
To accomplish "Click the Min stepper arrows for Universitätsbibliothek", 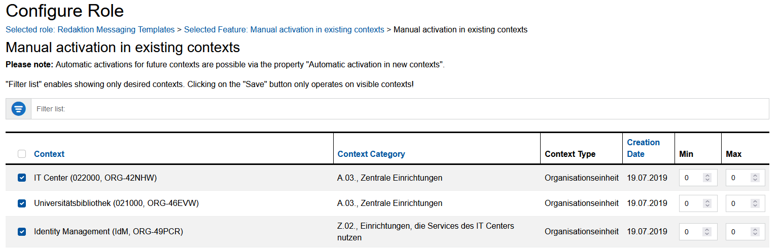I will coord(707,203).
